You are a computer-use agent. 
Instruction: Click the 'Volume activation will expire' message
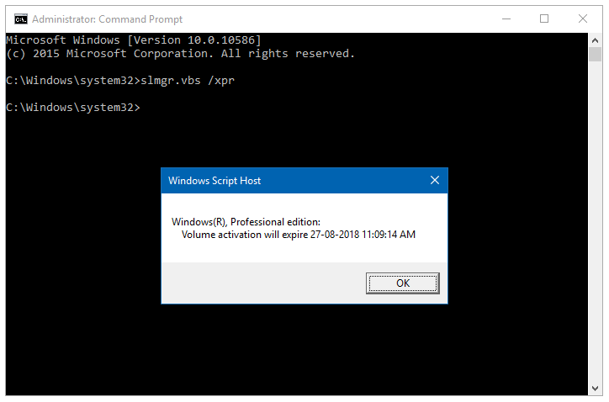299,235
